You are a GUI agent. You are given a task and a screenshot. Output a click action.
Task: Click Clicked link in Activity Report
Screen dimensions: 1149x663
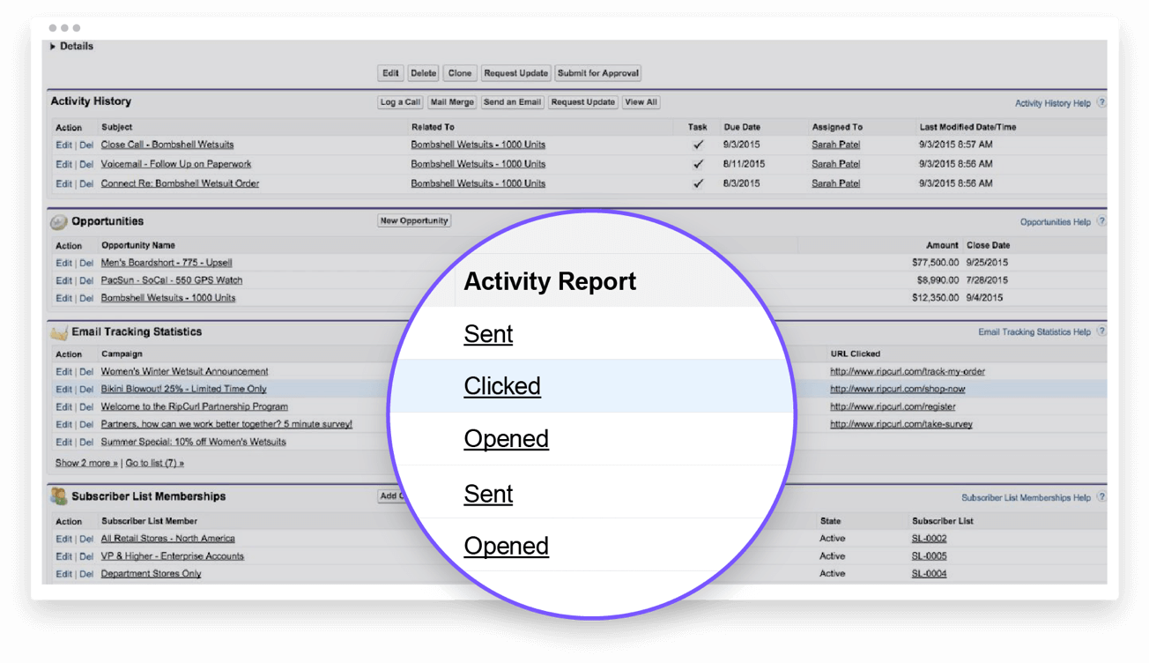pos(502,386)
